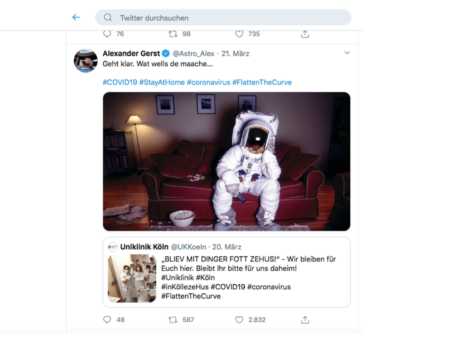
Task: Reply to the tweet with 76 comments
Action: tap(107, 34)
